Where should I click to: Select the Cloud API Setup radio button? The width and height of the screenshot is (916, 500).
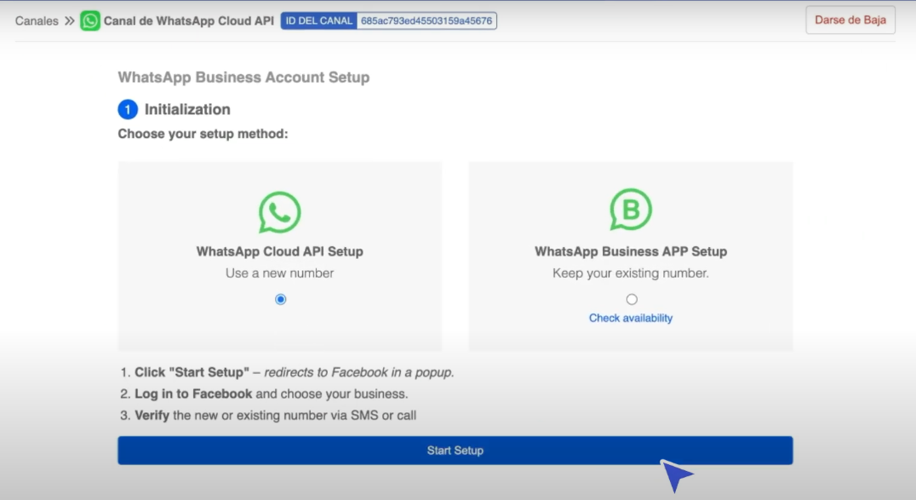click(x=280, y=300)
